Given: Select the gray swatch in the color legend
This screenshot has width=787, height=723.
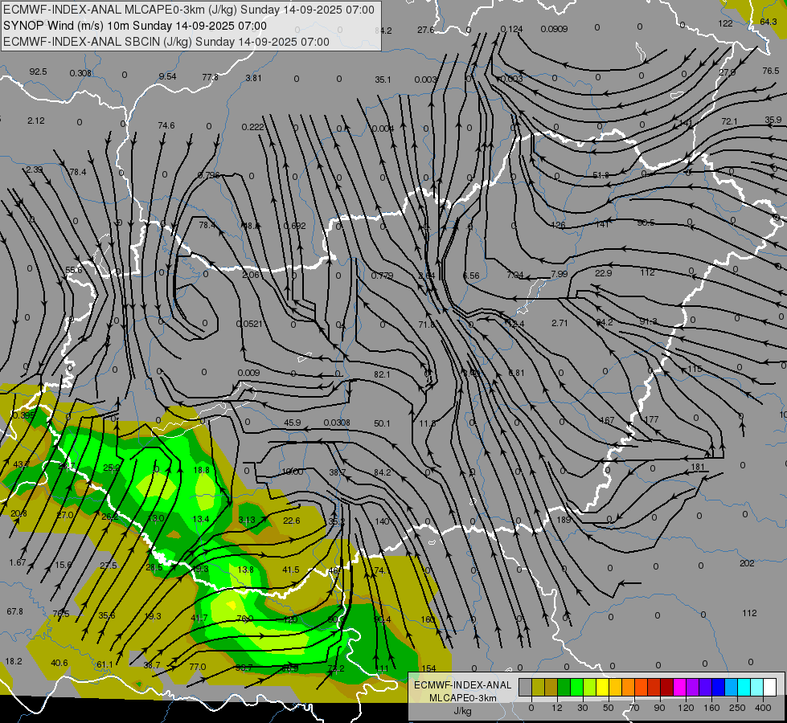Looking at the screenshot, I should tap(525, 687).
